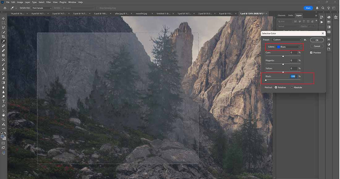Open the File menu

[x=7, y=2]
